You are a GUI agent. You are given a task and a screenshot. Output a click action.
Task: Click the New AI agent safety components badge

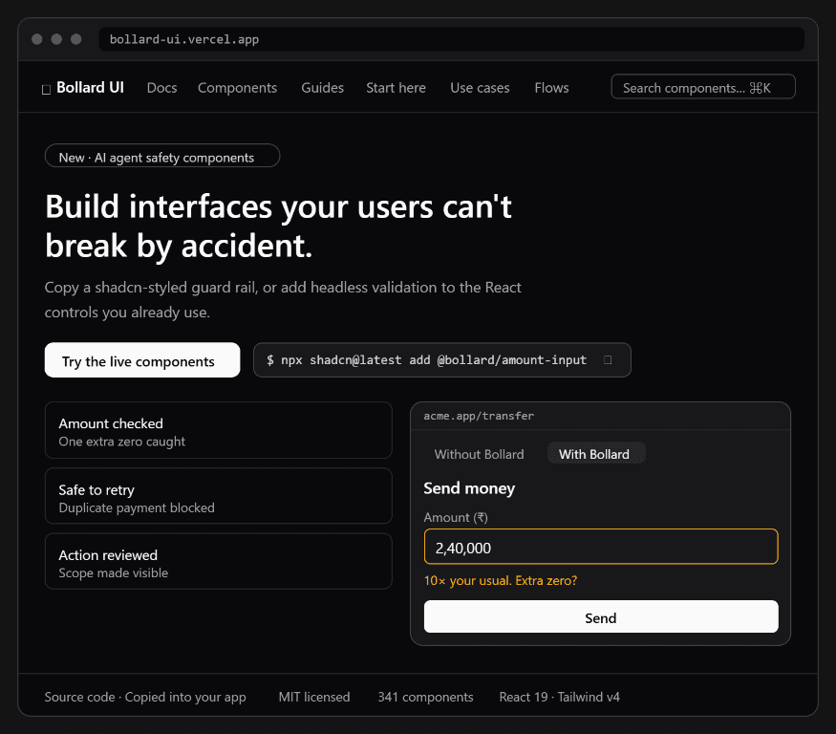tap(162, 156)
